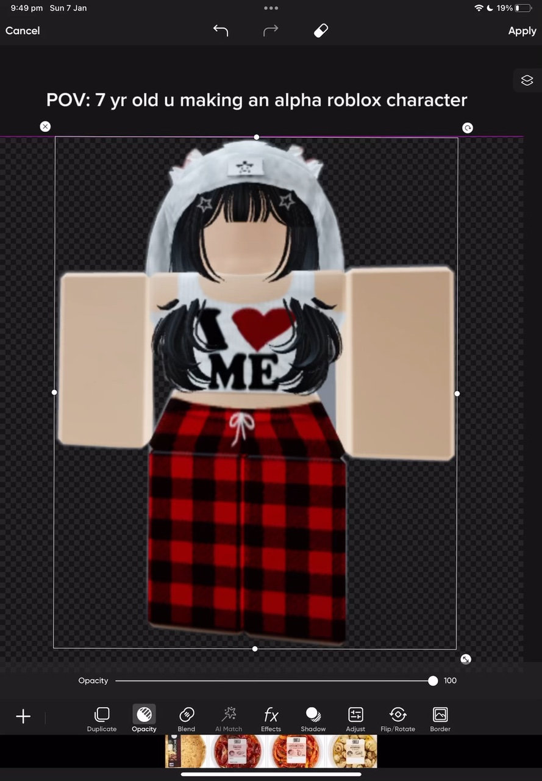Click the opacity slider knob
The width and height of the screenshot is (542, 781).
433,681
